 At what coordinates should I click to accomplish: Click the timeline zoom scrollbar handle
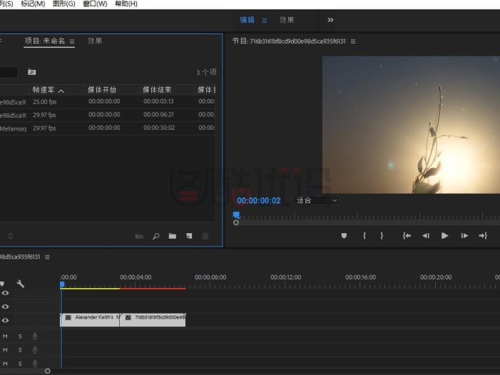click(x=48, y=371)
